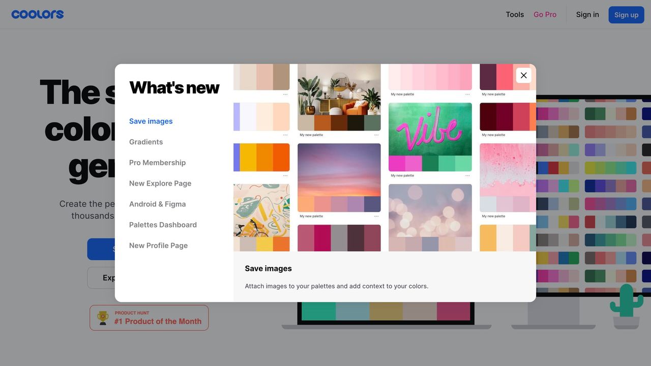Close the What's new dialog

pos(523,75)
